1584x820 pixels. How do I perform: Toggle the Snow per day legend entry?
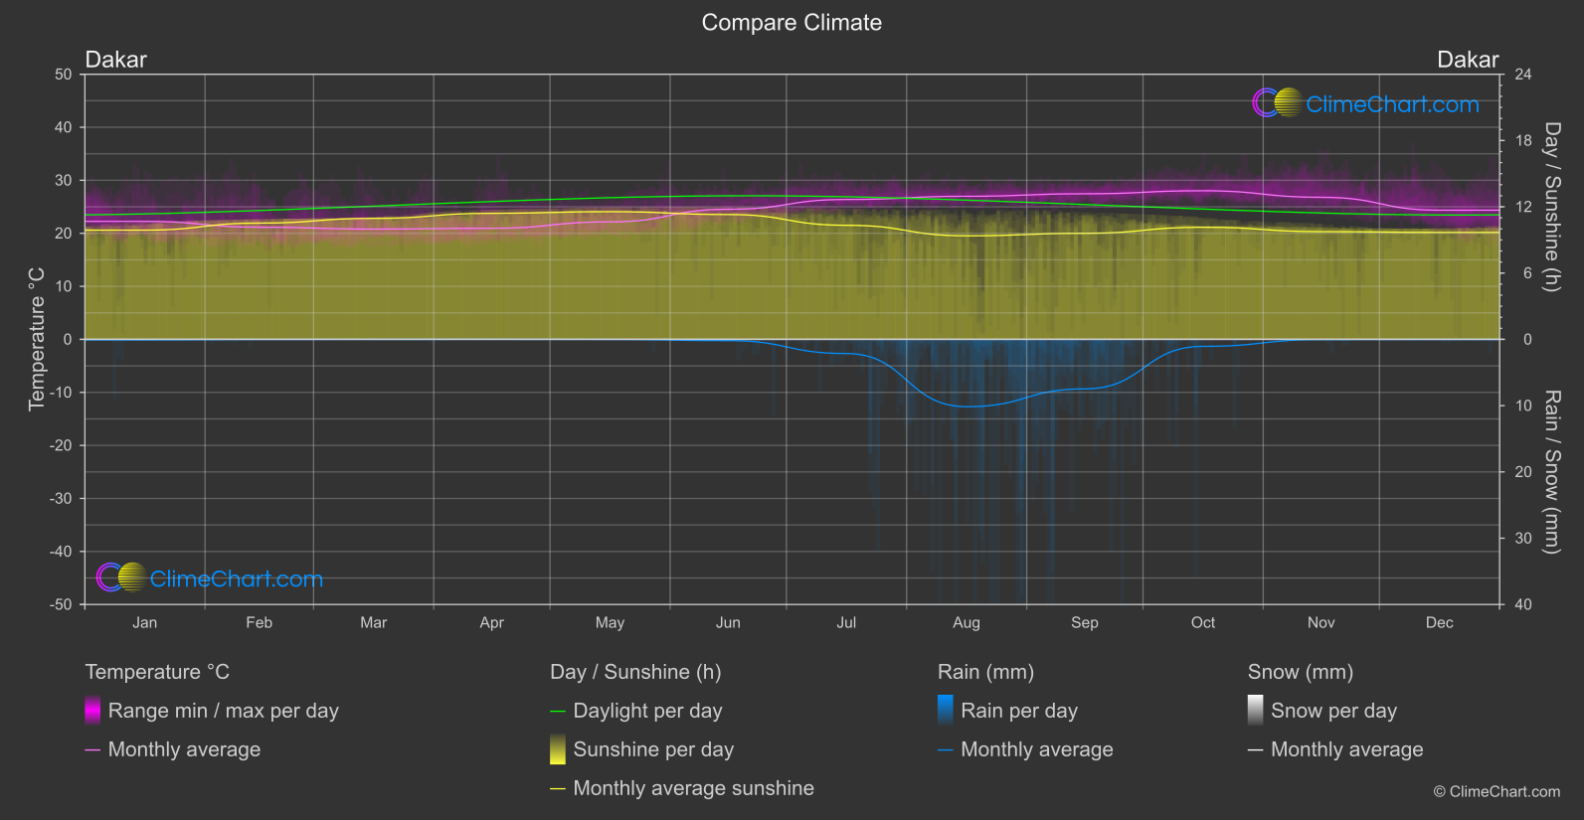1333,711
